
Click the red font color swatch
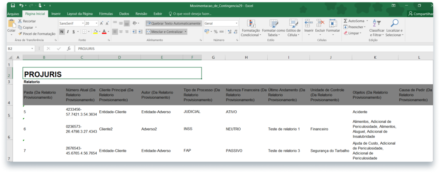[x=104, y=32]
